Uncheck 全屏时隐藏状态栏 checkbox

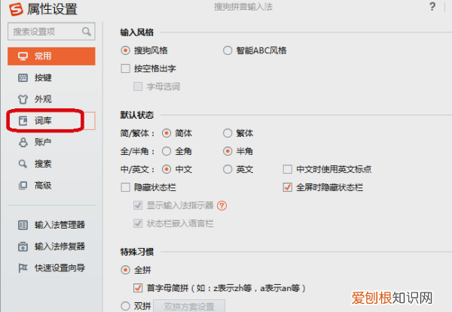point(288,187)
